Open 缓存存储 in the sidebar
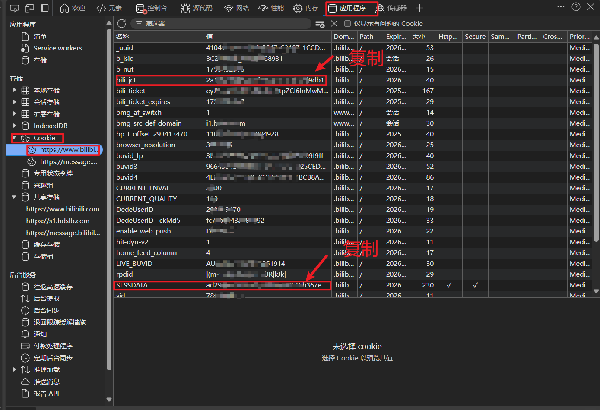The width and height of the screenshot is (600, 410). click(47, 245)
